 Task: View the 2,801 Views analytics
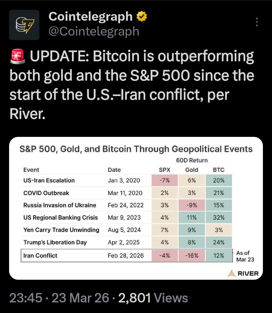pyautogui.click(x=153, y=298)
